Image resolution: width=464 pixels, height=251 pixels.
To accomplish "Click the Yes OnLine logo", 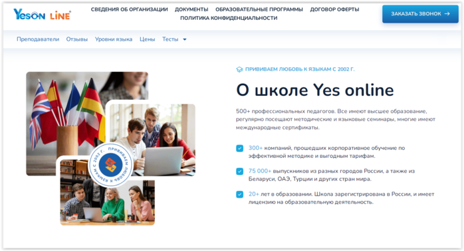I will [42, 14].
